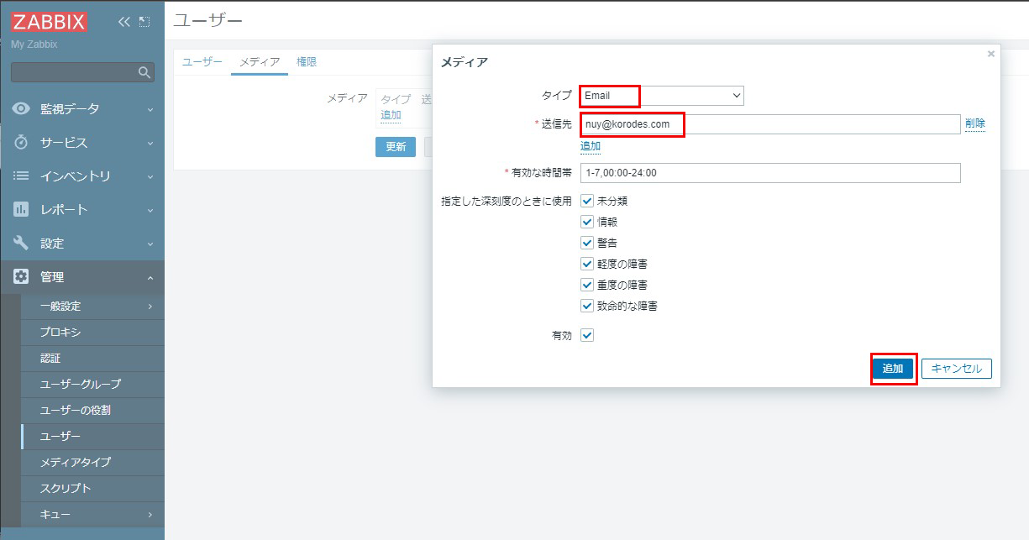Open スクリプト in the sidebar
The image size is (1029, 540).
(x=92, y=489)
